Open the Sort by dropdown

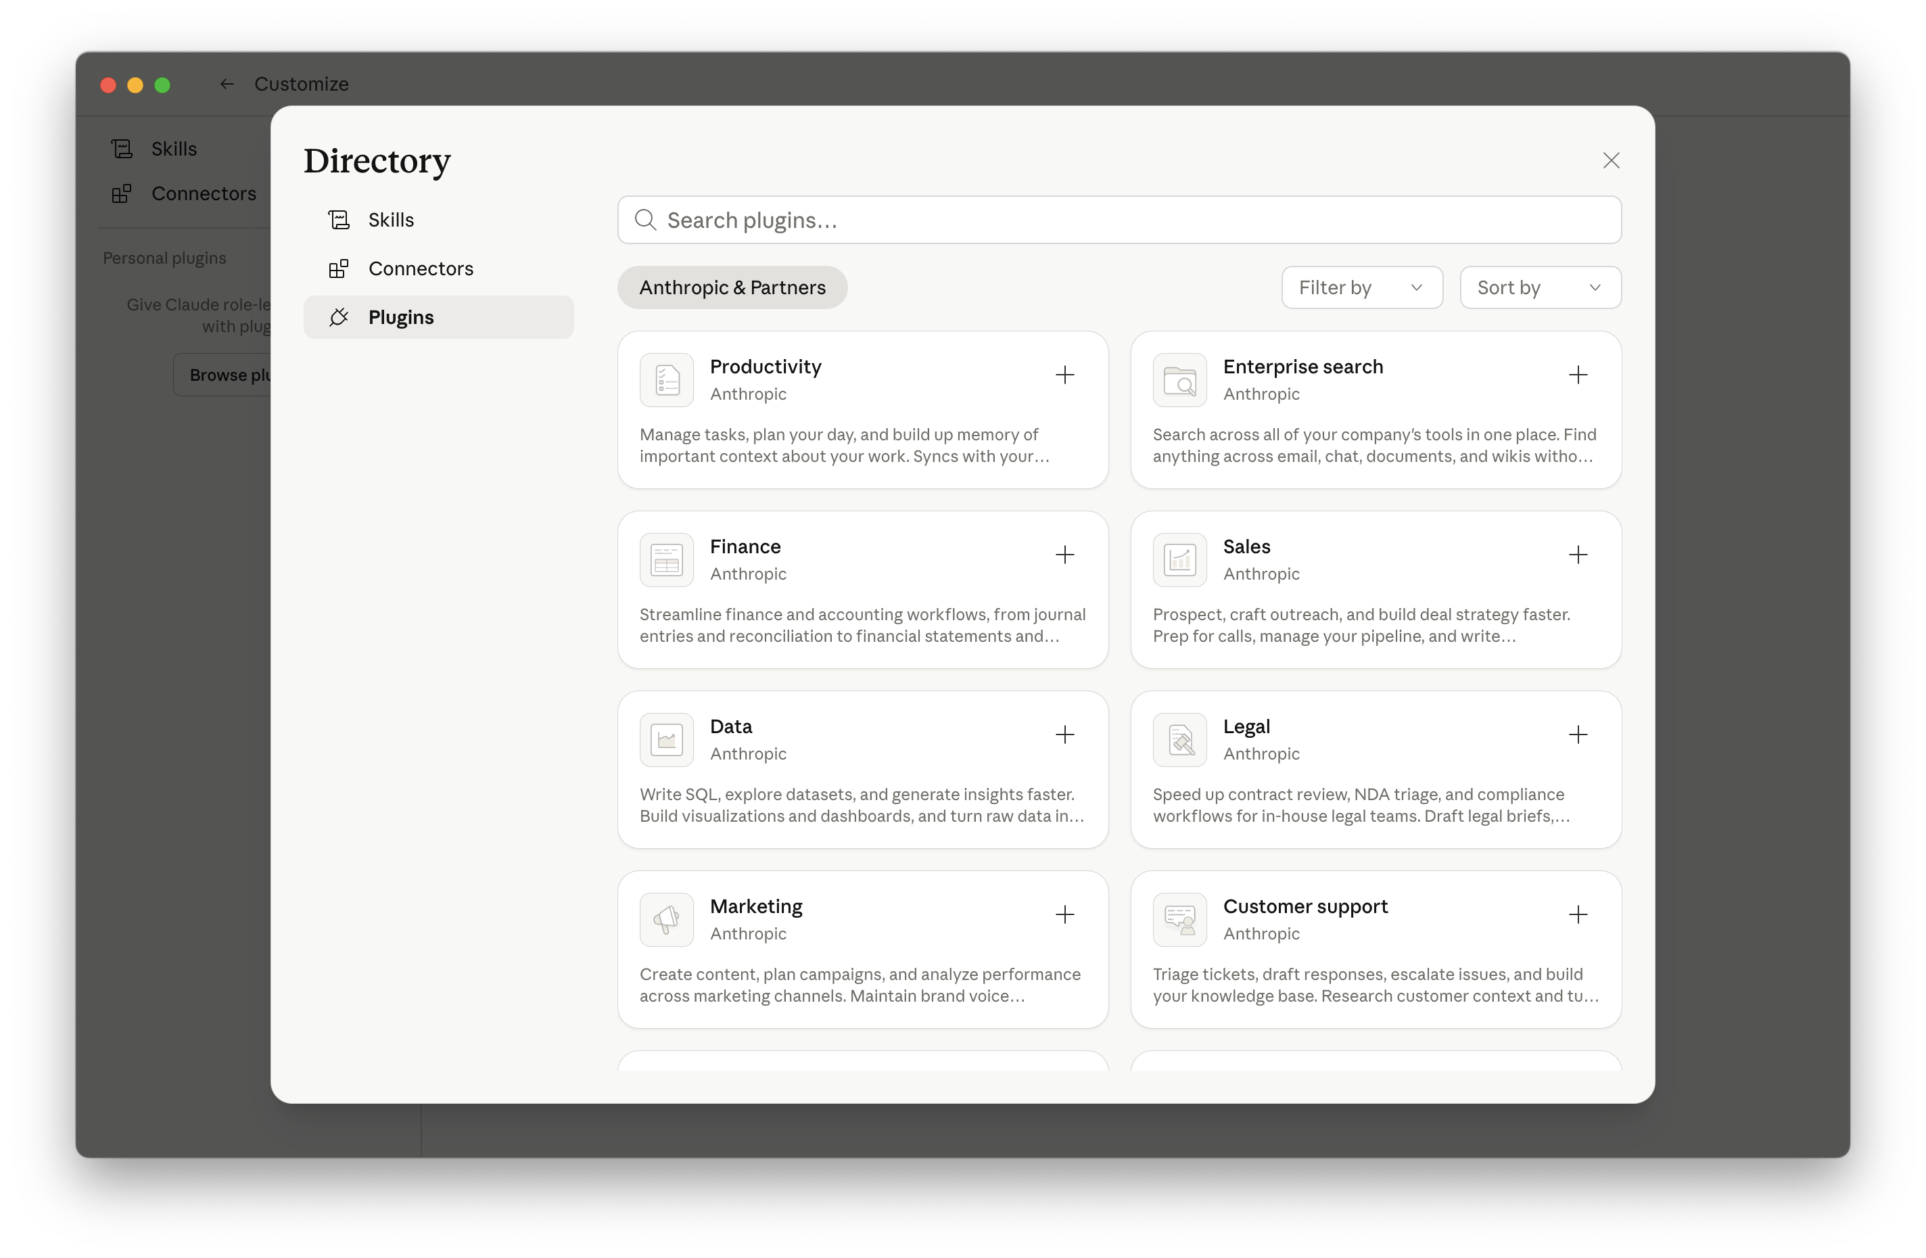1539,287
